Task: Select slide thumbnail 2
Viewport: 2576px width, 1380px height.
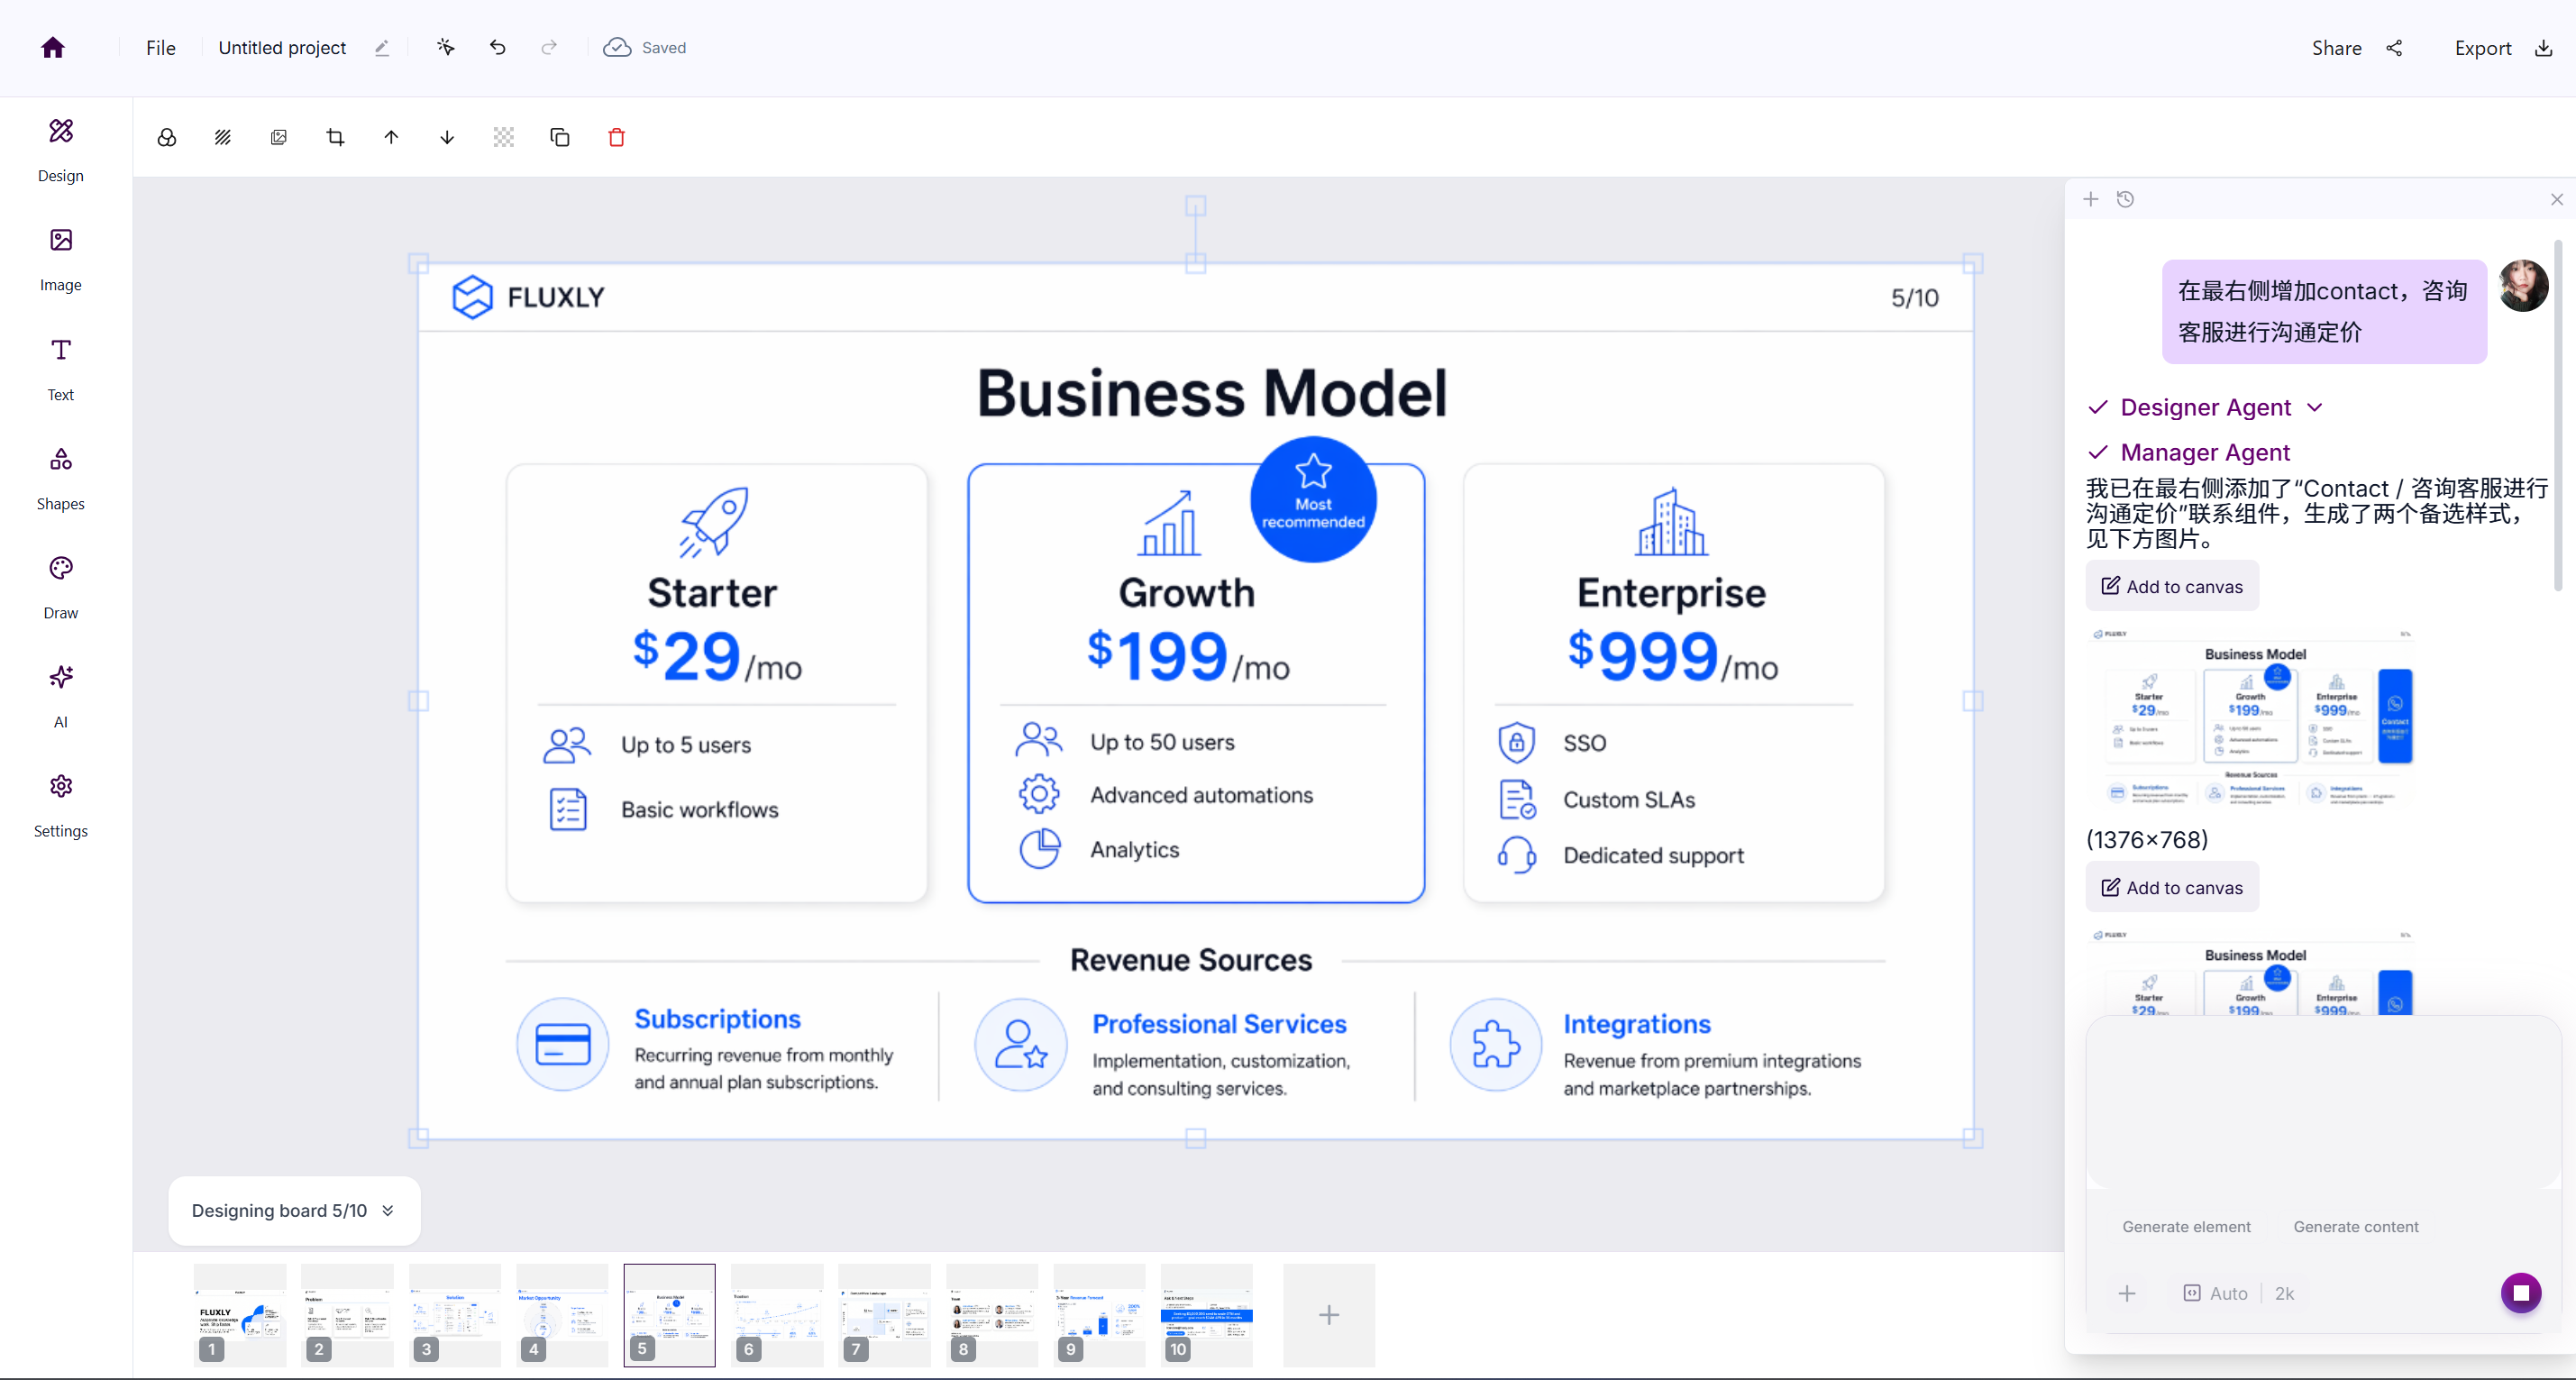Action: pyautogui.click(x=347, y=1314)
